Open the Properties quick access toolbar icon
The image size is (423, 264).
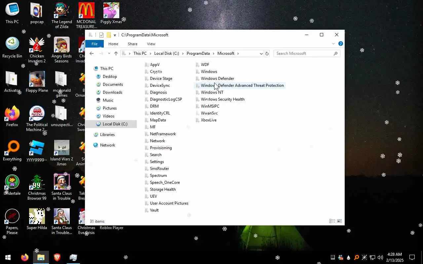coord(101,35)
